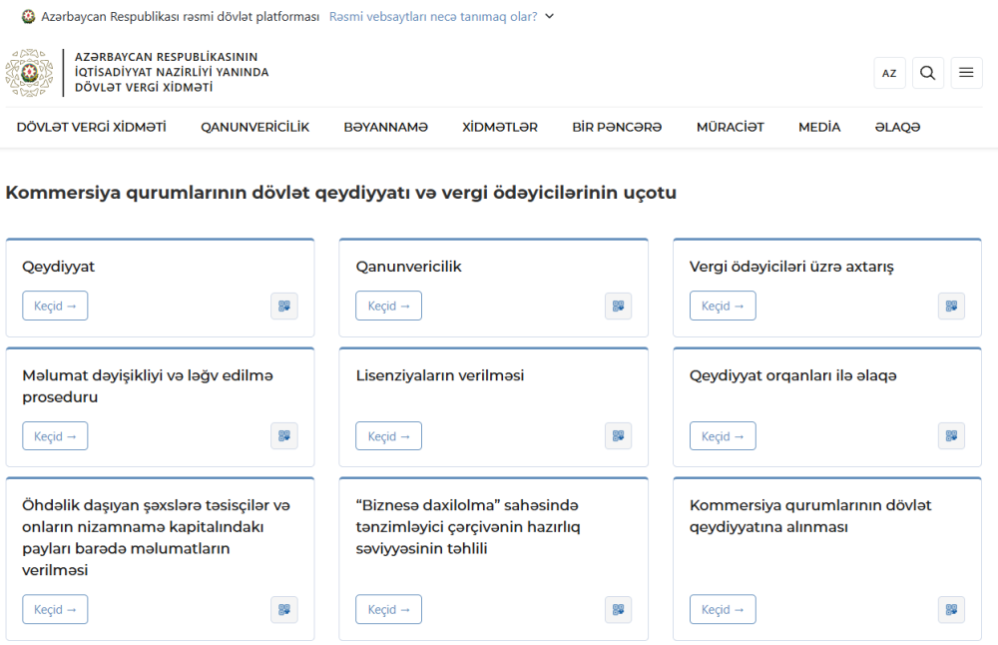The width and height of the screenshot is (998, 645).
Task: Open the ƏLAQƏ menu item
Action: 897,128
